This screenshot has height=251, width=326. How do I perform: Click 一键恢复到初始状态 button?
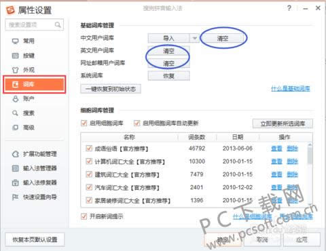(111, 89)
